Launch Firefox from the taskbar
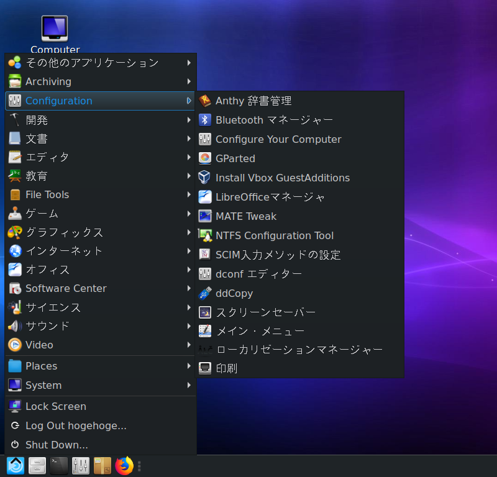This screenshot has width=497, height=477. (124, 465)
